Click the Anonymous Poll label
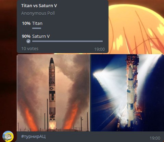The height and width of the screenshot is (142, 164). point(38,13)
